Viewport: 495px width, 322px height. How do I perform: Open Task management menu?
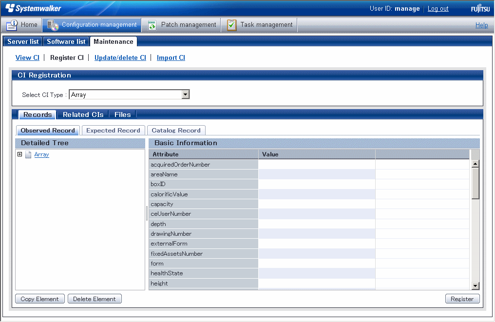(259, 25)
